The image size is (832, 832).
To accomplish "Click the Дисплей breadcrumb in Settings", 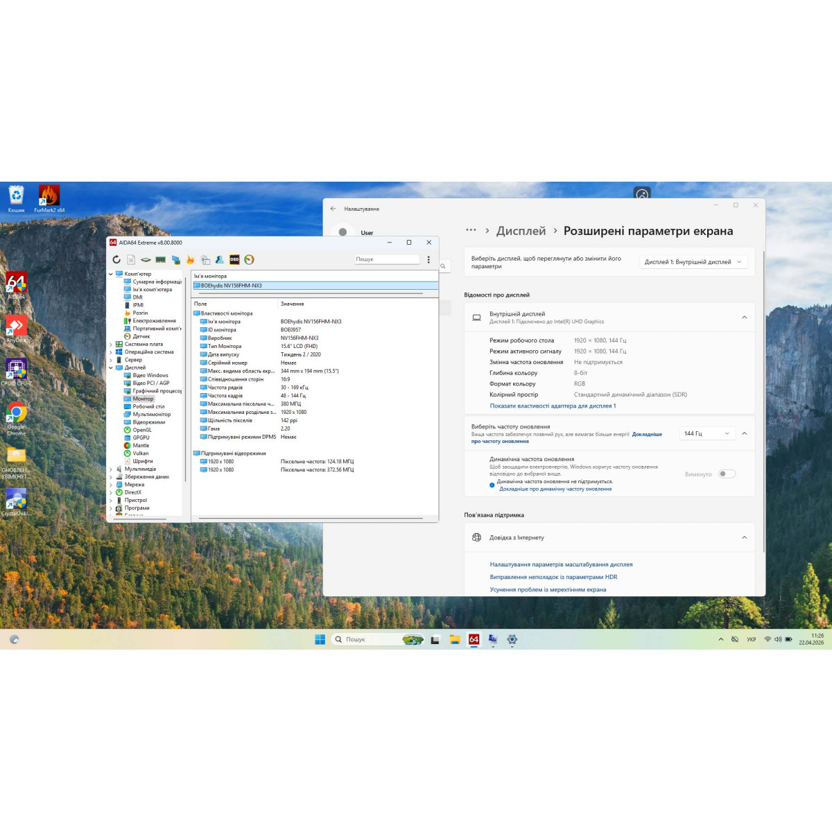I will (521, 231).
